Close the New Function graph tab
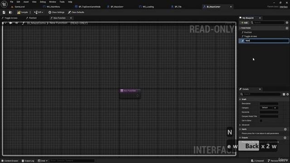Image resolution: width=290 pixels, height=163 pixels. pyautogui.click(x=71, y=18)
